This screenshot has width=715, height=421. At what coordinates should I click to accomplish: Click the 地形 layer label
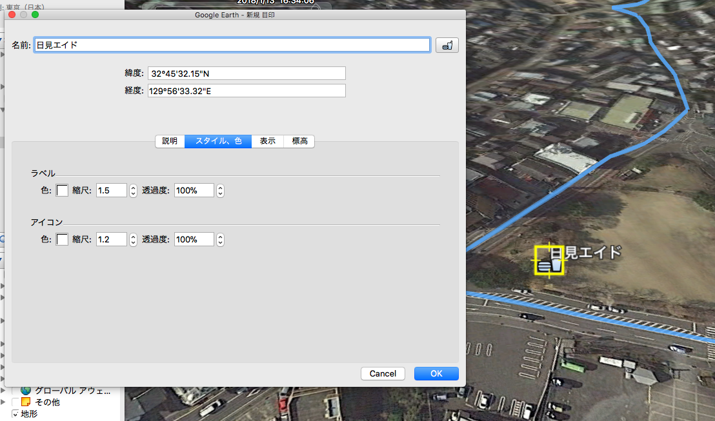(29, 414)
